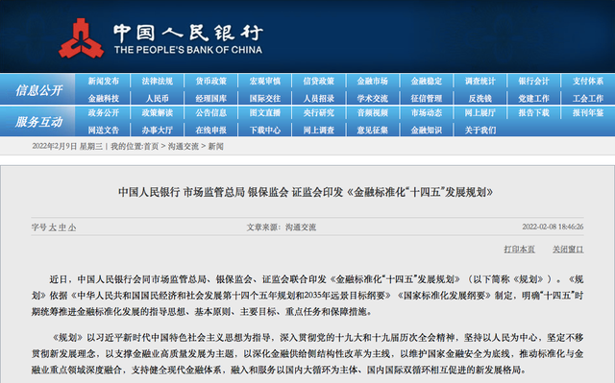Image resolution: width=615 pixels, height=383 pixels.
Task: Click THE PEOPLE'S BANK OF CHINA banner text
Action: point(188,50)
